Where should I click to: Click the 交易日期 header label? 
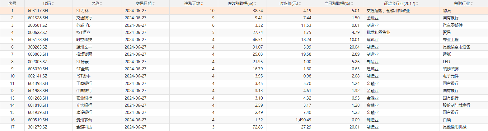(x=144, y=4)
